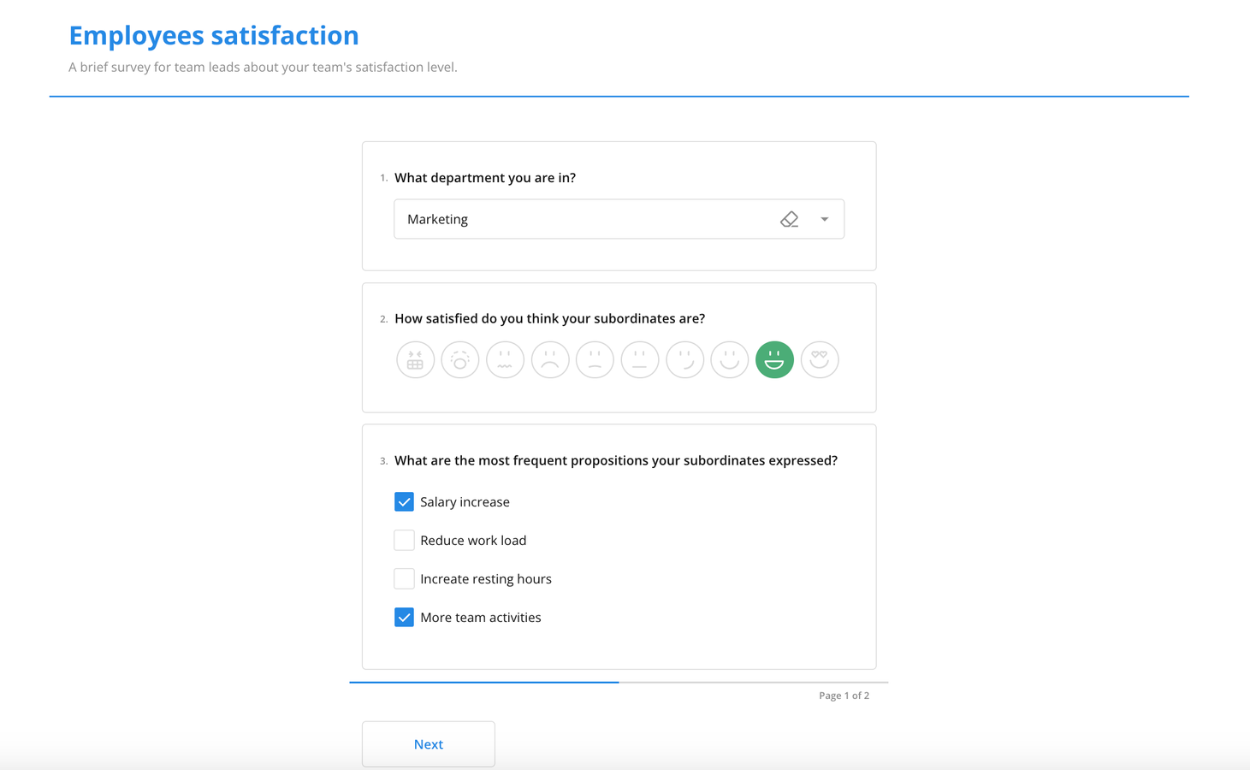The image size is (1250, 770).
Task: Select the crying open-mouth face rating
Action: pos(460,359)
